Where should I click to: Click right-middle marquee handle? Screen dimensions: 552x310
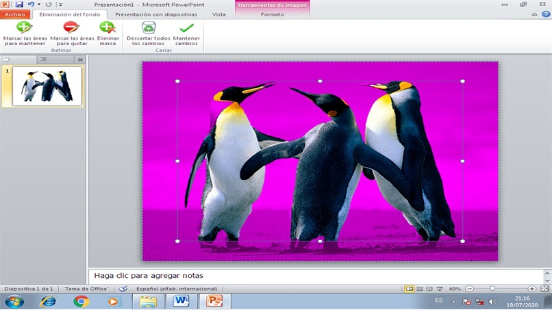[x=462, y=161]
